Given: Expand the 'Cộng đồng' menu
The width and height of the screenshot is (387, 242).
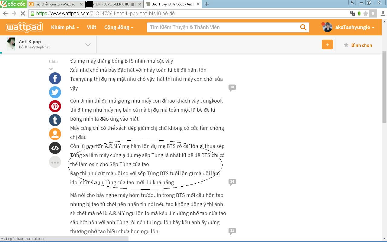Looking at the screenshot, I should pos(119,27).
